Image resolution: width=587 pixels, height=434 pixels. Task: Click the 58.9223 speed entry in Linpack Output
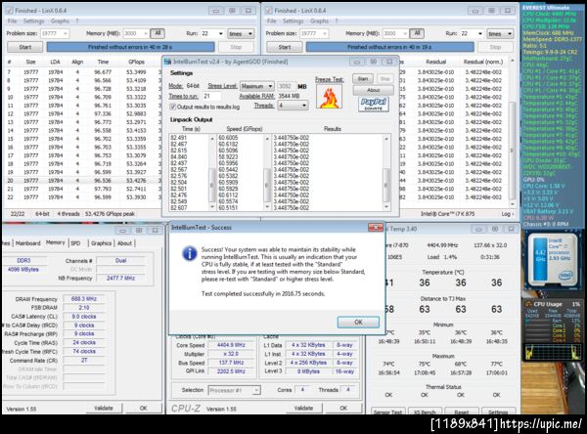coord(228,156)
